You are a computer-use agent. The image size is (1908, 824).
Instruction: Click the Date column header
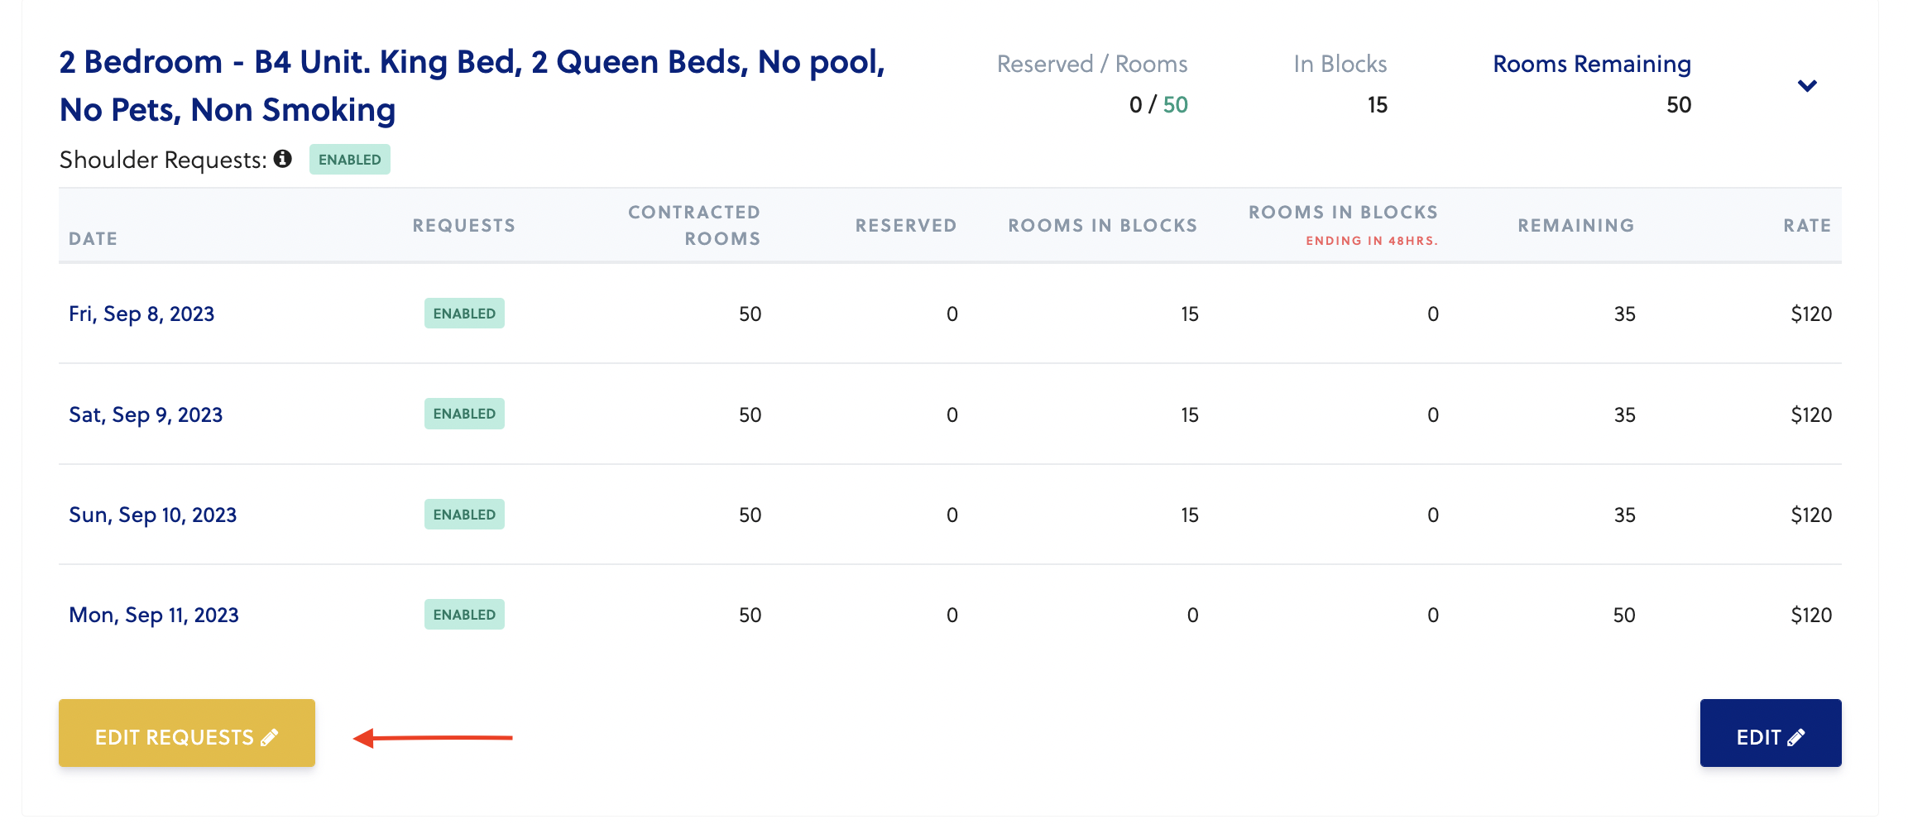[93, 238]
